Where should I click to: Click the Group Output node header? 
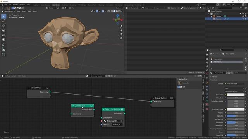(163, 98)
